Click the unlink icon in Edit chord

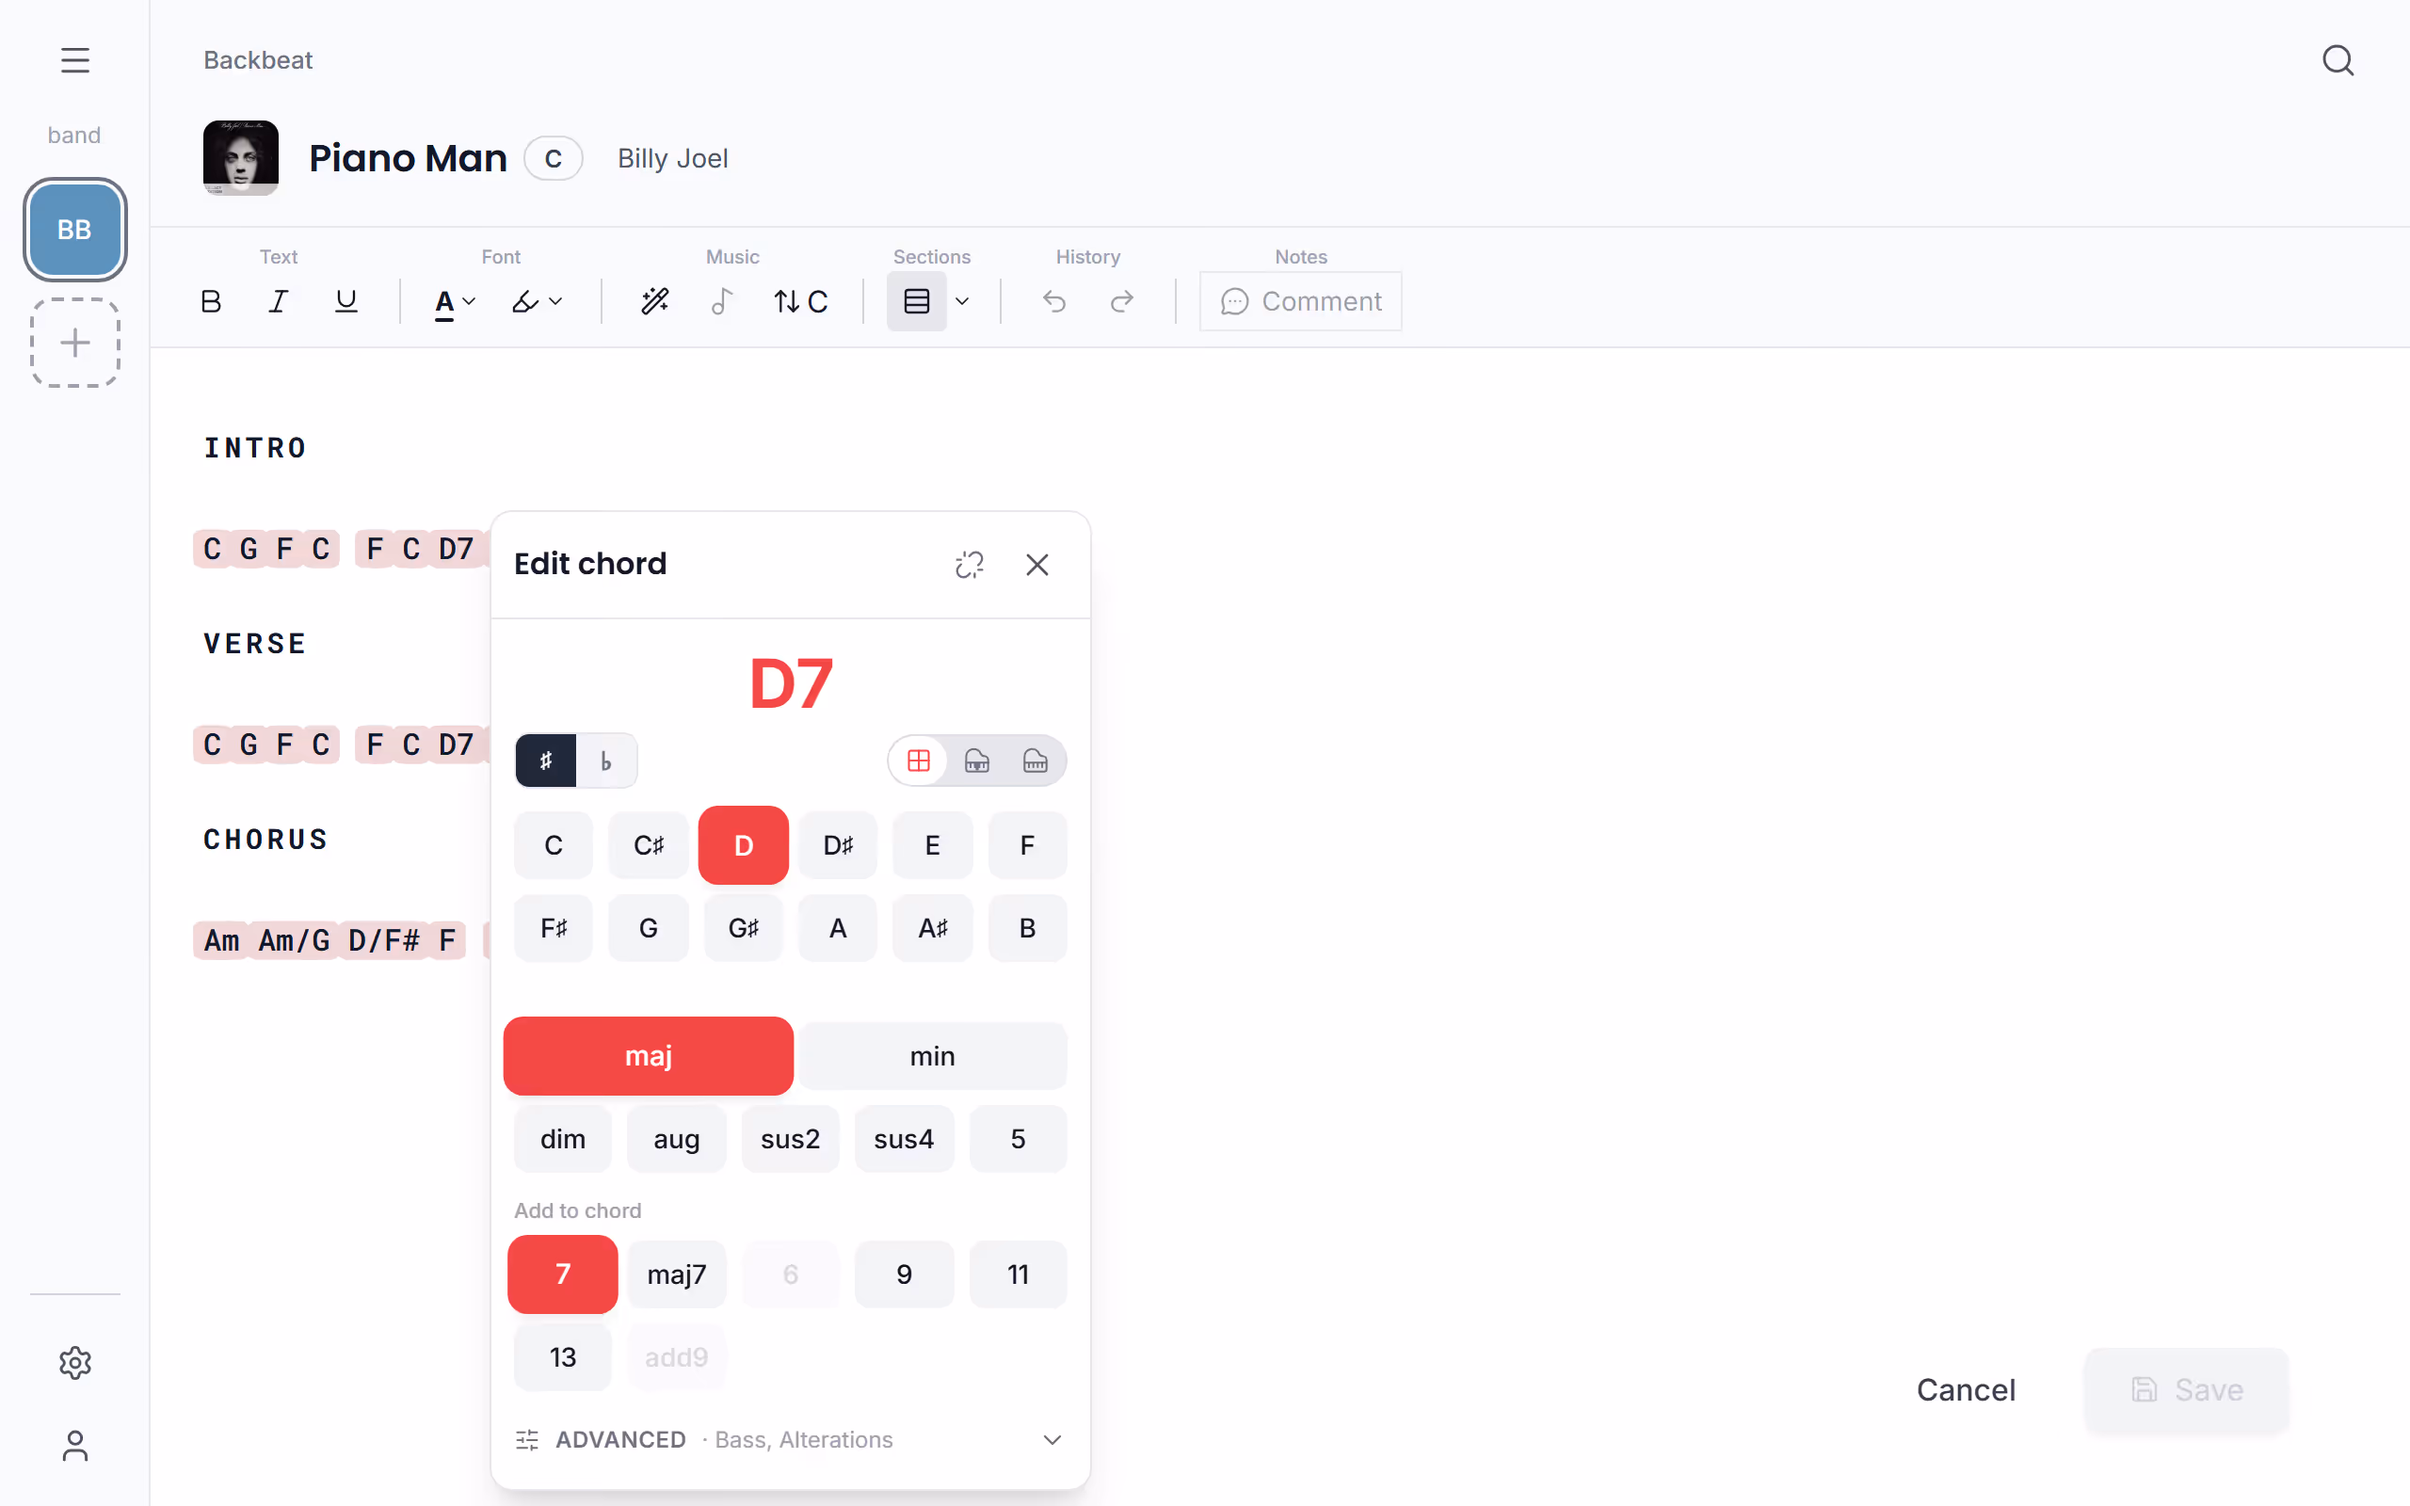[969, 565]
